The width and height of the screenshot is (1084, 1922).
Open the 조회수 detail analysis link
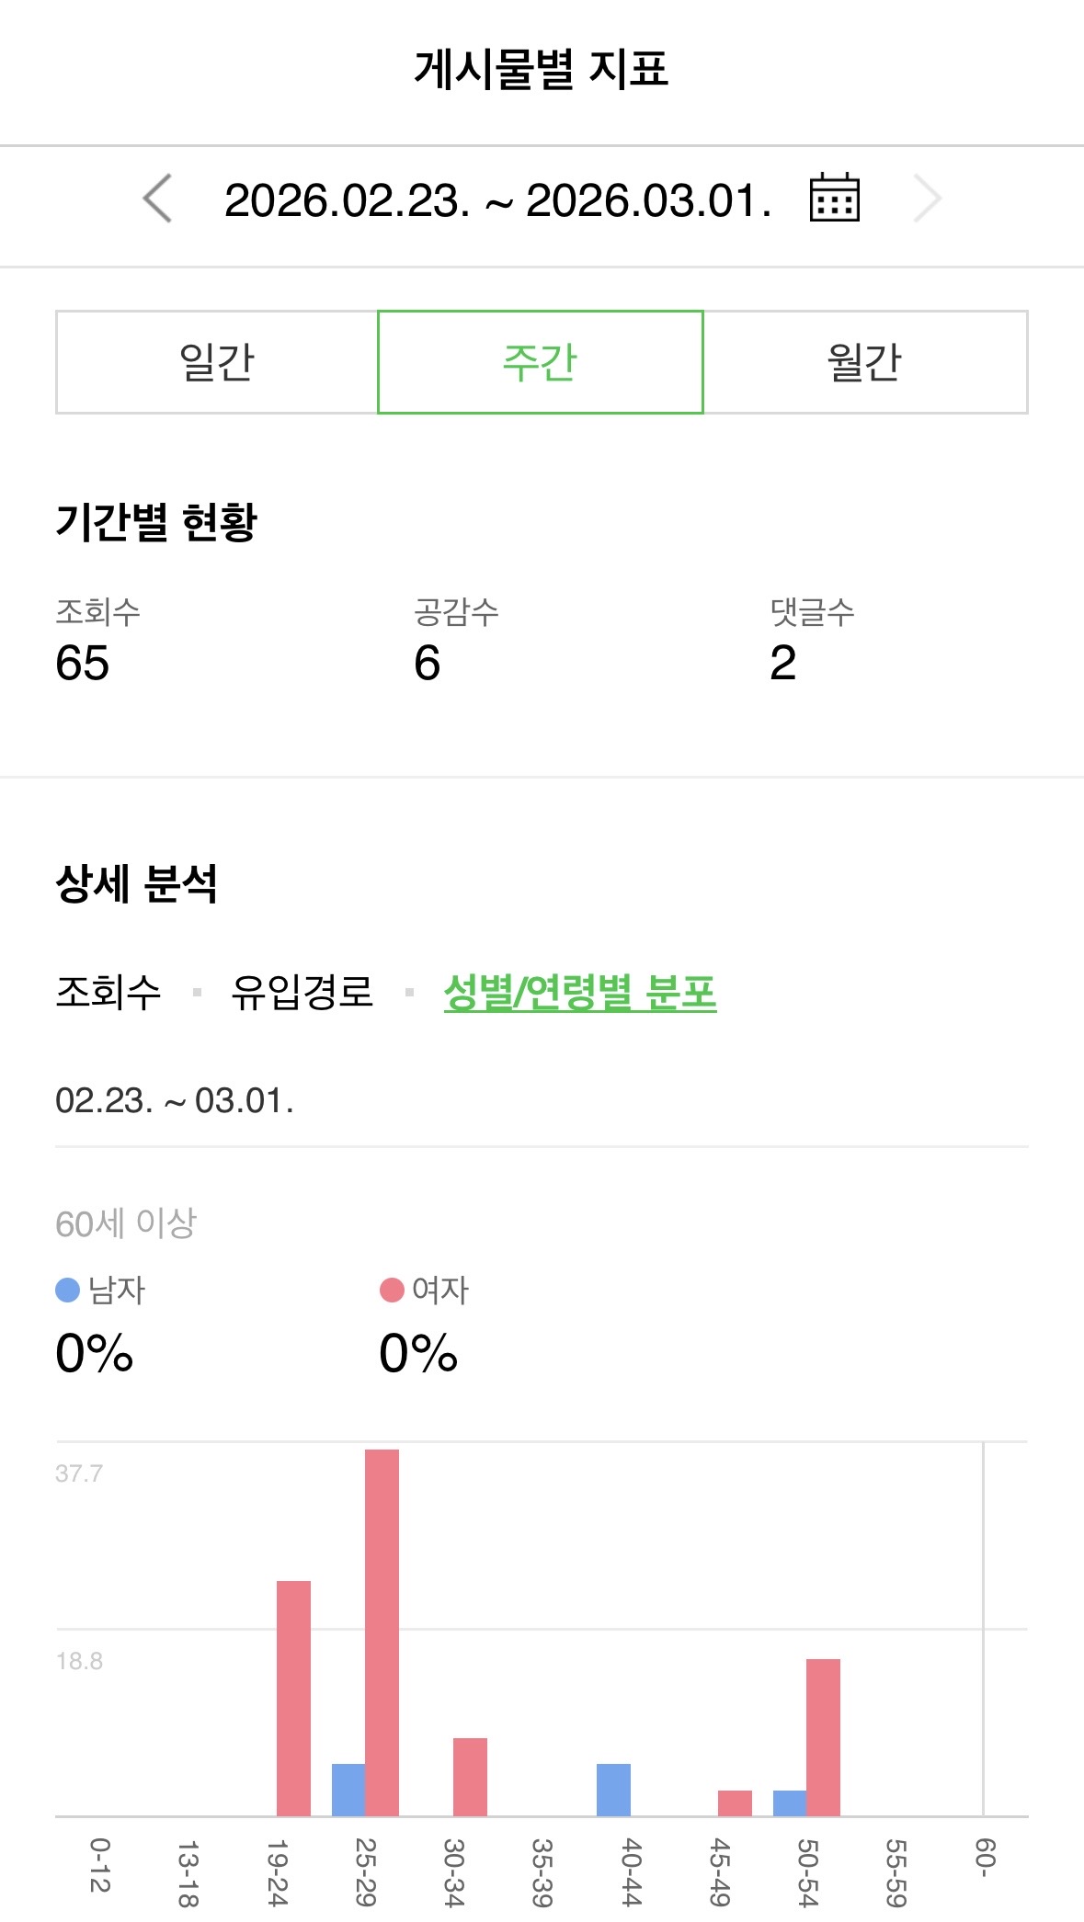pos(108,992)
